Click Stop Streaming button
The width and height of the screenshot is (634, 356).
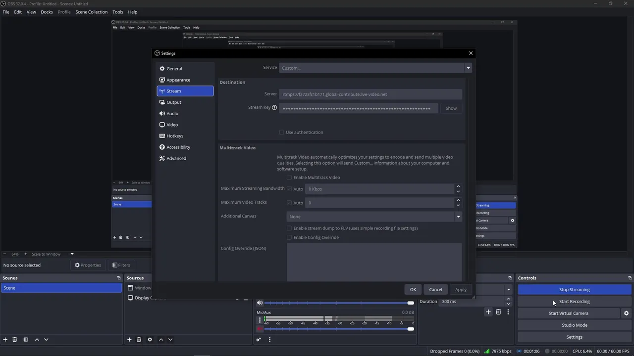point(575,290)
